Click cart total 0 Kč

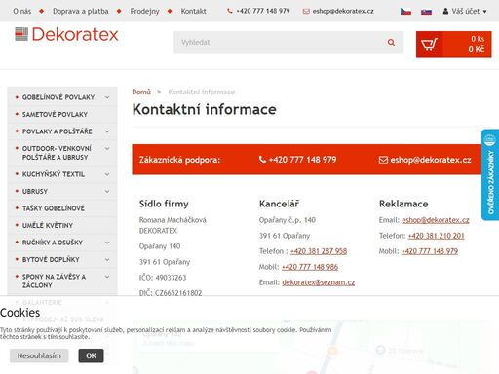pyautogui.click(x=477, y=49)
